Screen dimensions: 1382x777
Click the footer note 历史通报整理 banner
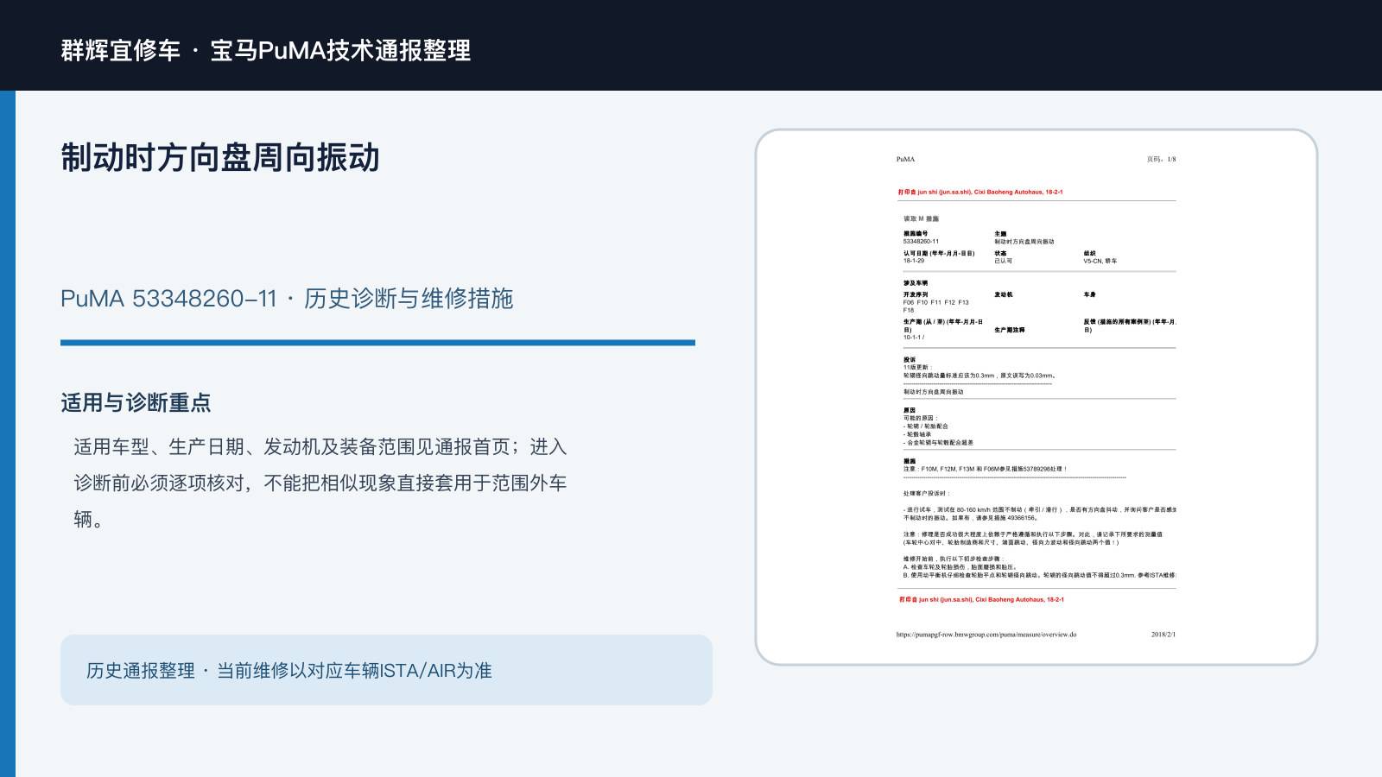click(386, 670)
